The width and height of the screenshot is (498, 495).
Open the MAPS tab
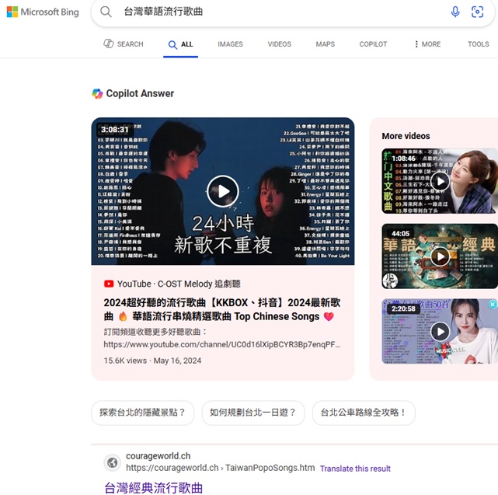pyautogui.click(x=325, y=44)
